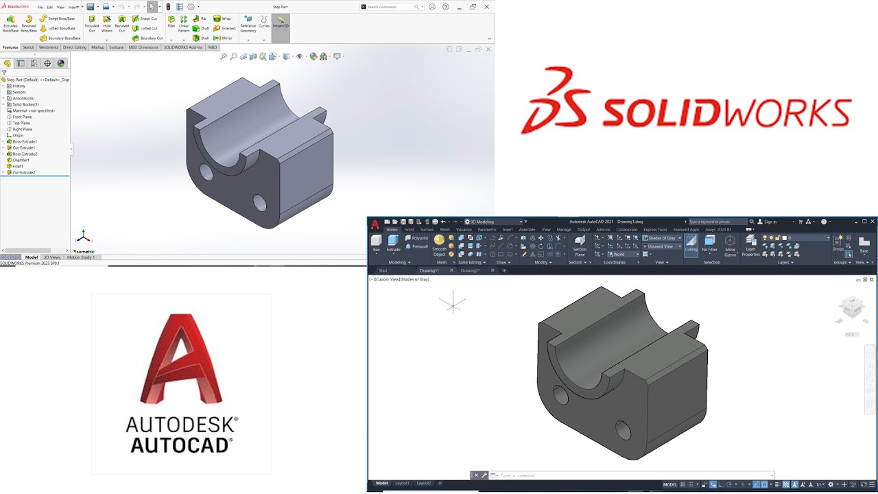The height and width of the screenshot is (494, 878).
Task: Pick the Rib feature tool
Action: click(200, 19)
